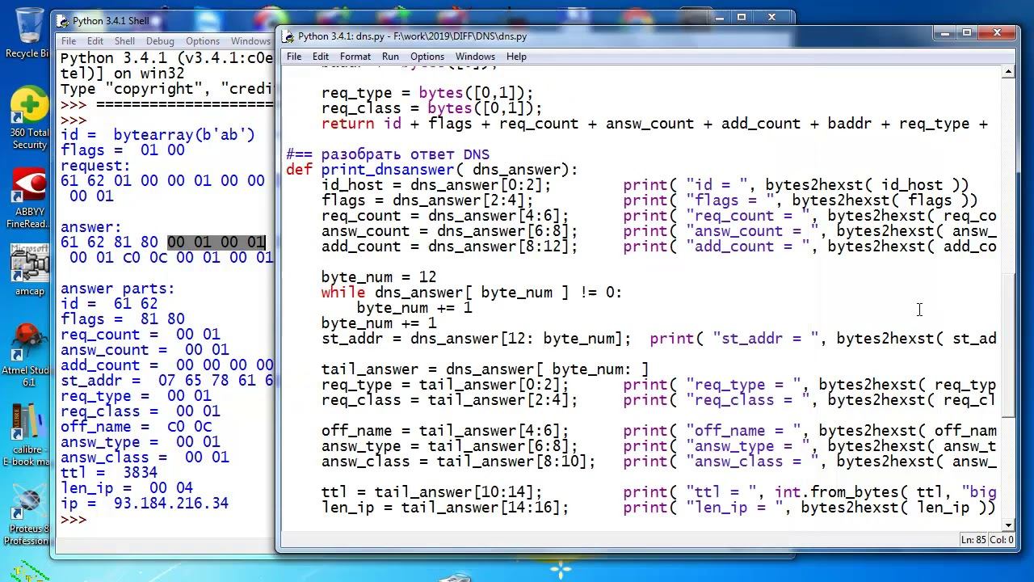Image resolution: width=1034 pixels, height=582 pixels.
Task: Click 'off_name = tail_answer[4:6];' line
Action: 445,431
